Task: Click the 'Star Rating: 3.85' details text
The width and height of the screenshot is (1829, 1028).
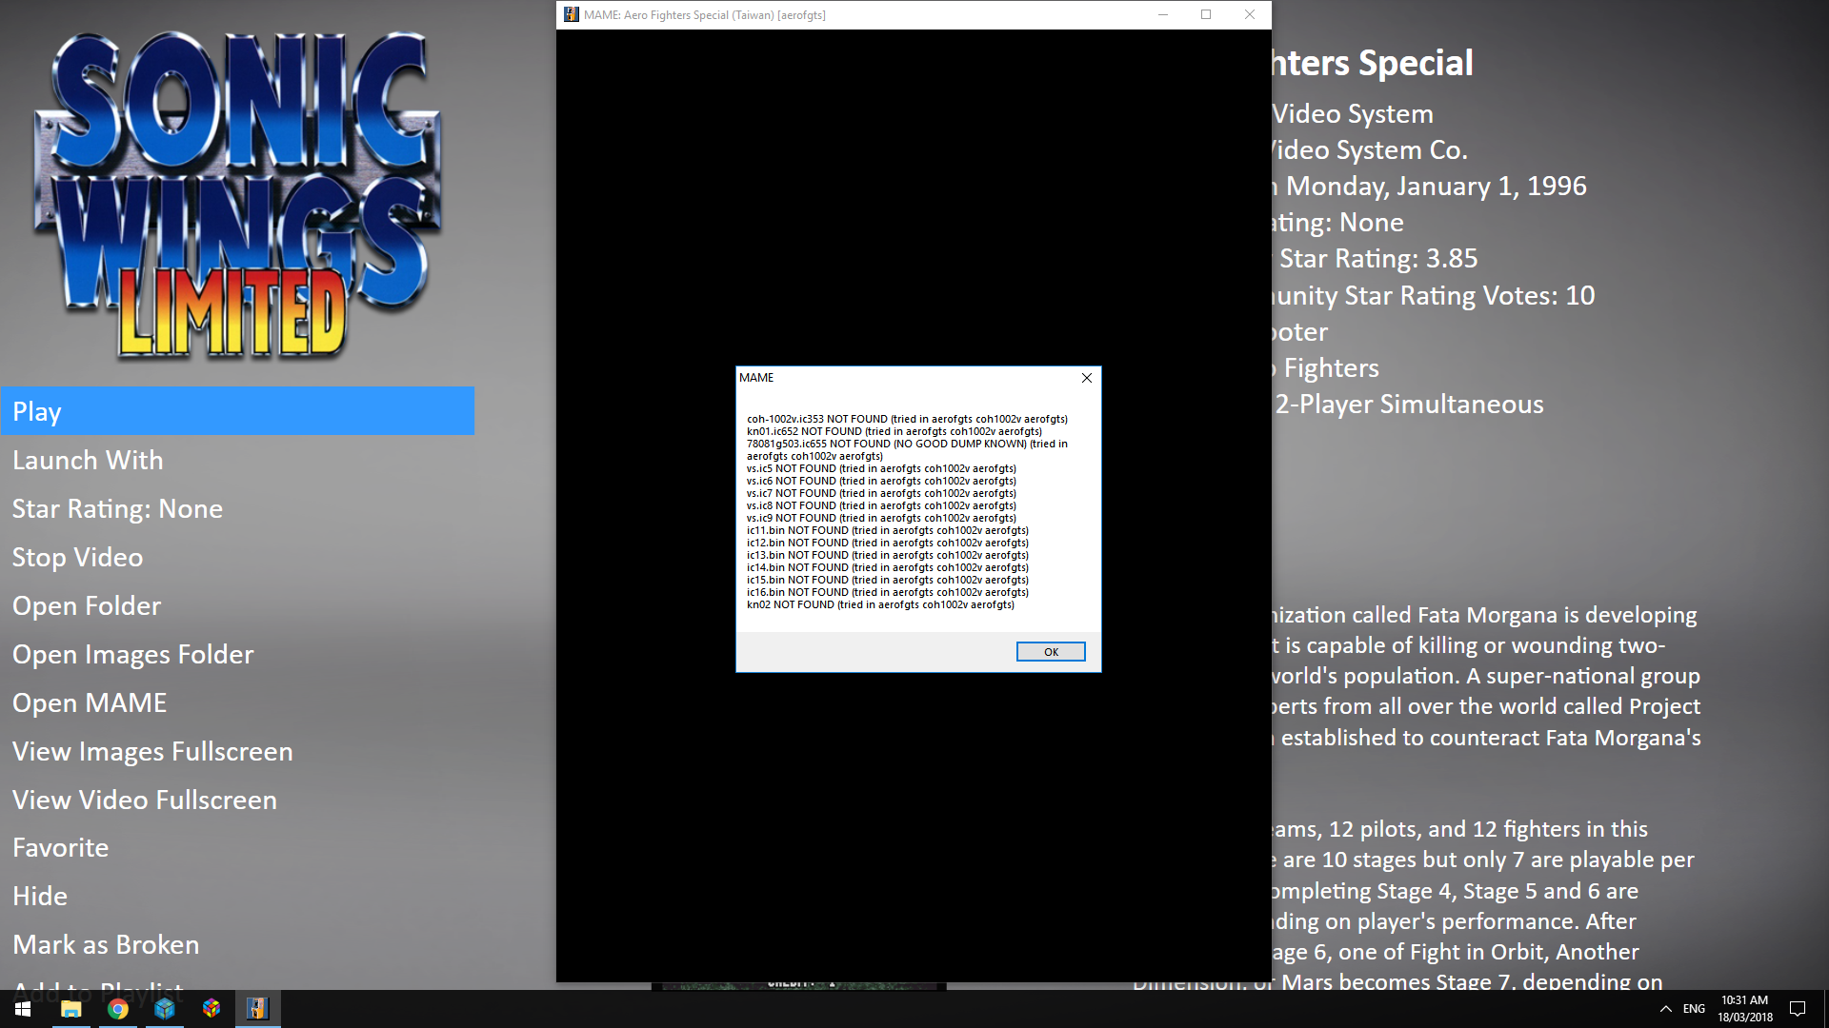Action: 1377,259
